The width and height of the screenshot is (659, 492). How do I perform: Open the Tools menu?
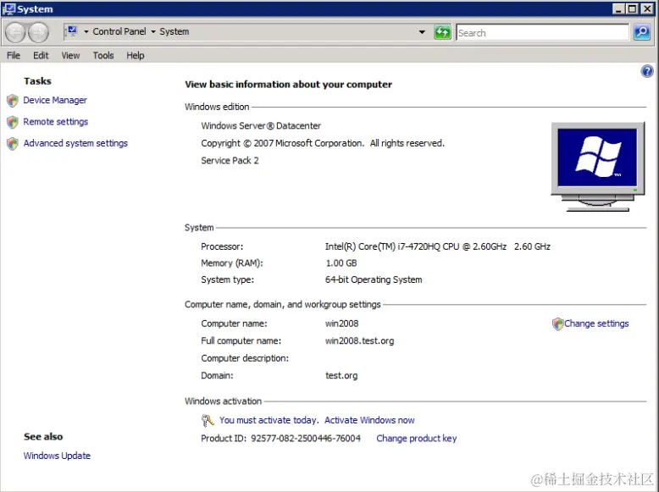tap(103, 55)
